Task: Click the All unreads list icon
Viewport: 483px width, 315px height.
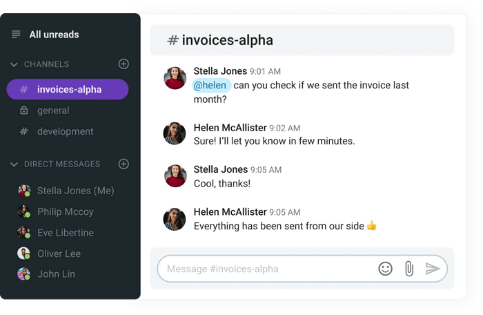Action: 16,35
